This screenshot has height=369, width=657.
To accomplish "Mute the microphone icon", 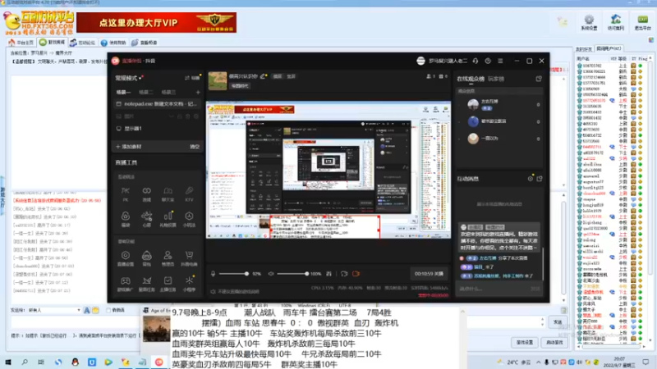I will coord(213,274).
